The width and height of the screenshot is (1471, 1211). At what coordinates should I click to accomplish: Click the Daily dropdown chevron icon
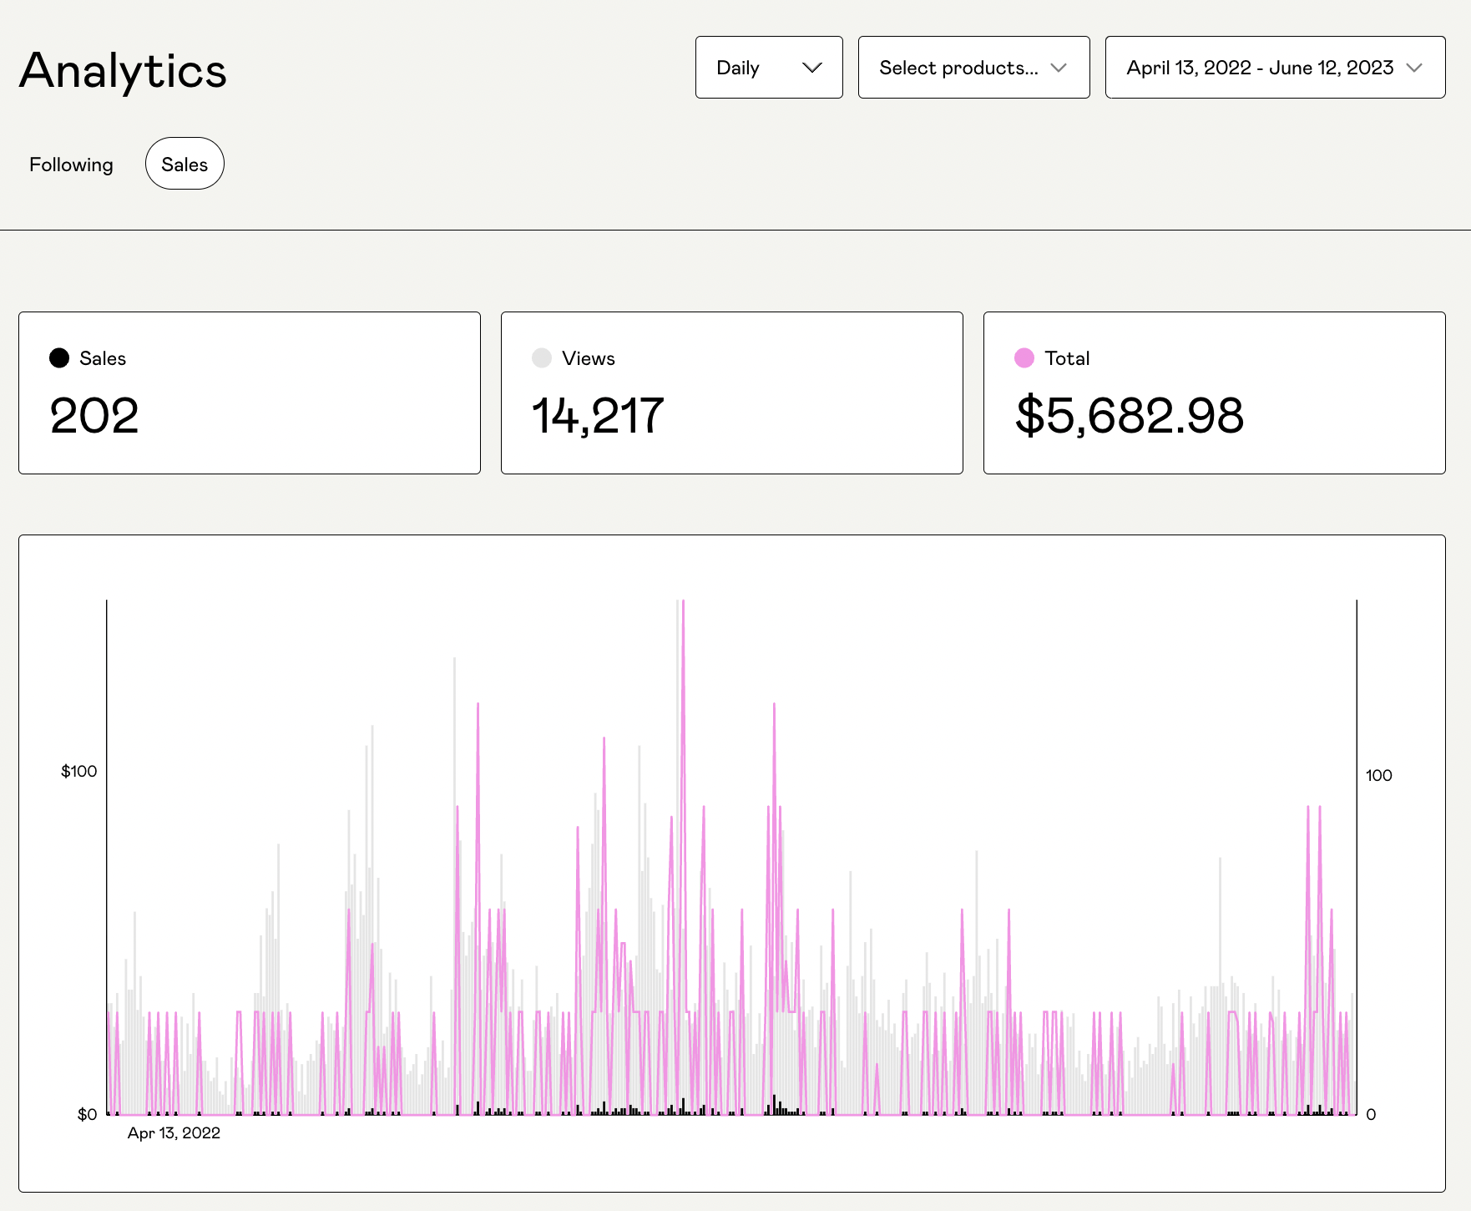tap(811, 68)
